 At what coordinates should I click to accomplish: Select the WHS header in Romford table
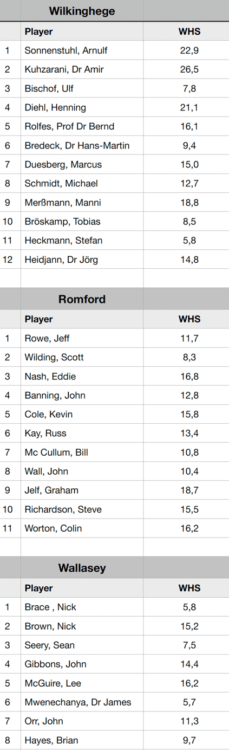point(189,319)
